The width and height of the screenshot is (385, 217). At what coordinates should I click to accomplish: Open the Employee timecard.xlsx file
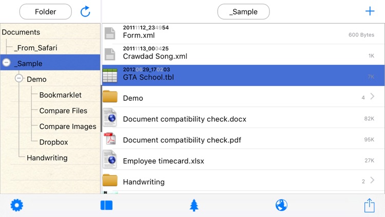coord(163,160)
